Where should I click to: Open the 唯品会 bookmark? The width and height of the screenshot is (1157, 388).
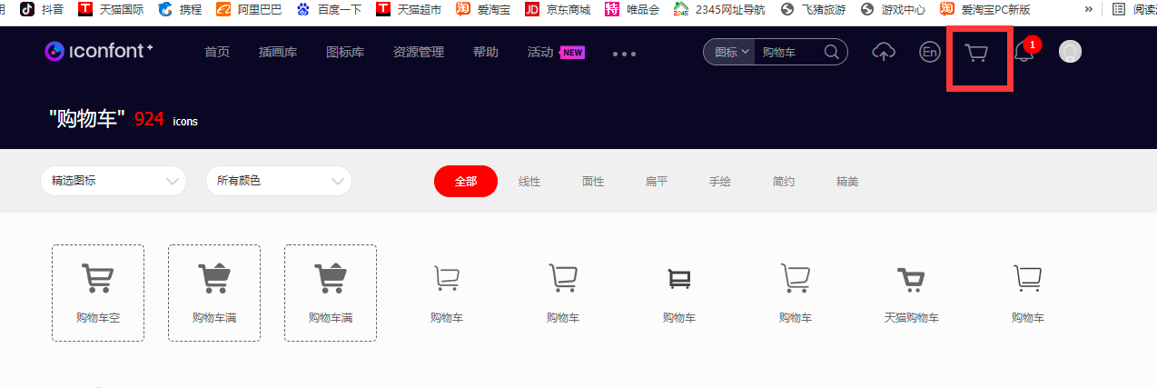click(632, 10)
